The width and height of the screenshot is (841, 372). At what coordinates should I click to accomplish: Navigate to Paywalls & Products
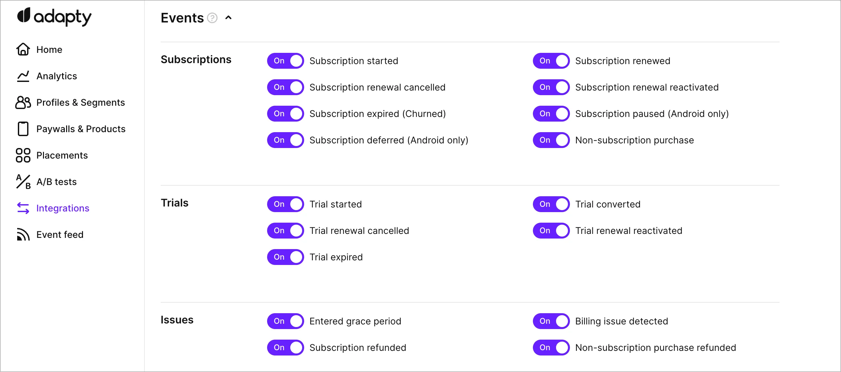coord(81,129)
